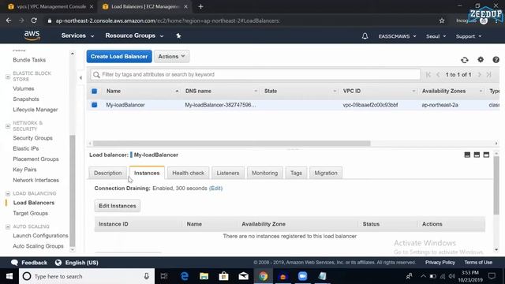The height and width of the screenshot is (284, 505).
Task: Open Chrome icon on taskbar
Action: 263,276
